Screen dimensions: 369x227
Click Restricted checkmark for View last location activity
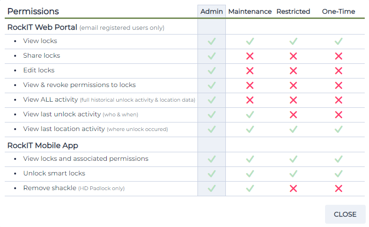click(x=293, y=129)
